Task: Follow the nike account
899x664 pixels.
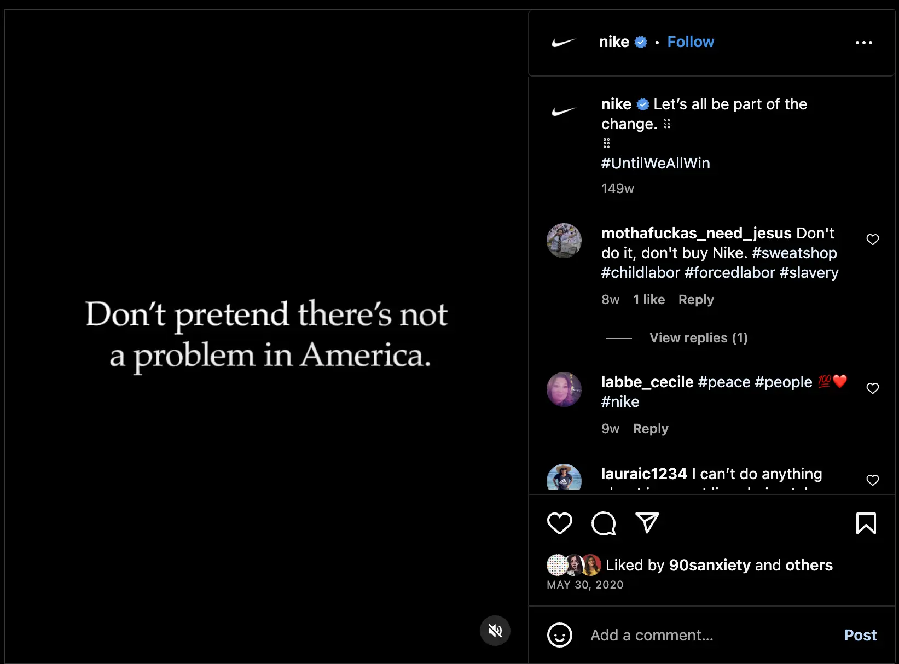Action: (x=691, y=42)
